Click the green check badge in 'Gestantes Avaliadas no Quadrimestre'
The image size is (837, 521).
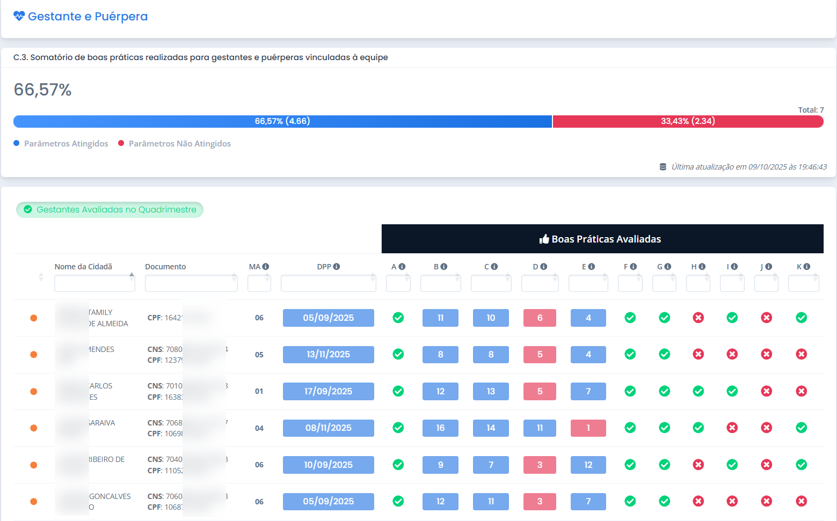27,209
